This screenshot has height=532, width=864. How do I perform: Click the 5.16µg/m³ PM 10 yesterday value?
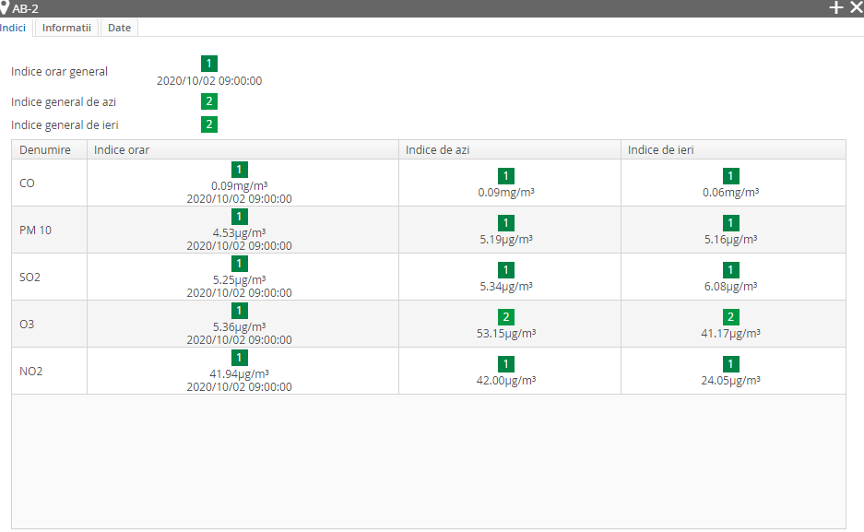click(x=730, y=239)
